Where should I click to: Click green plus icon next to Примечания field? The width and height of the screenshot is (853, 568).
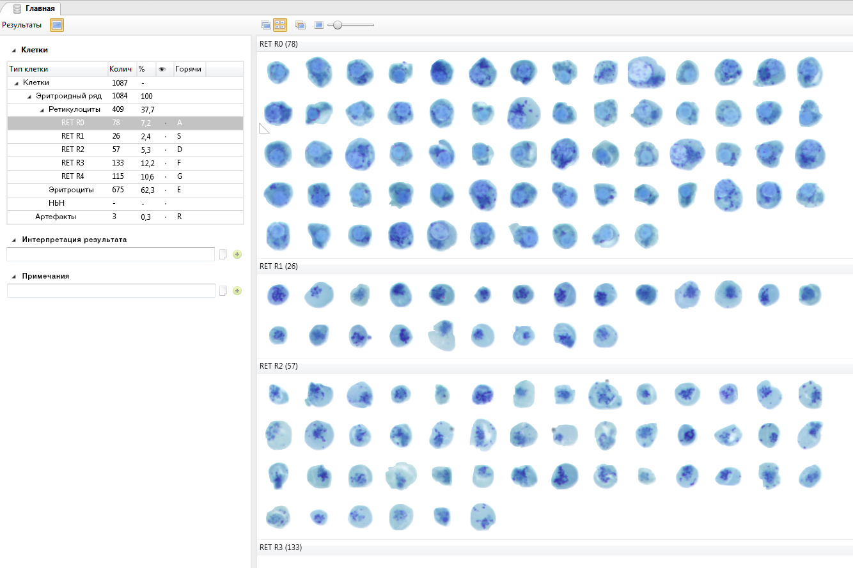pyautogui.click(x=237, y=291)
